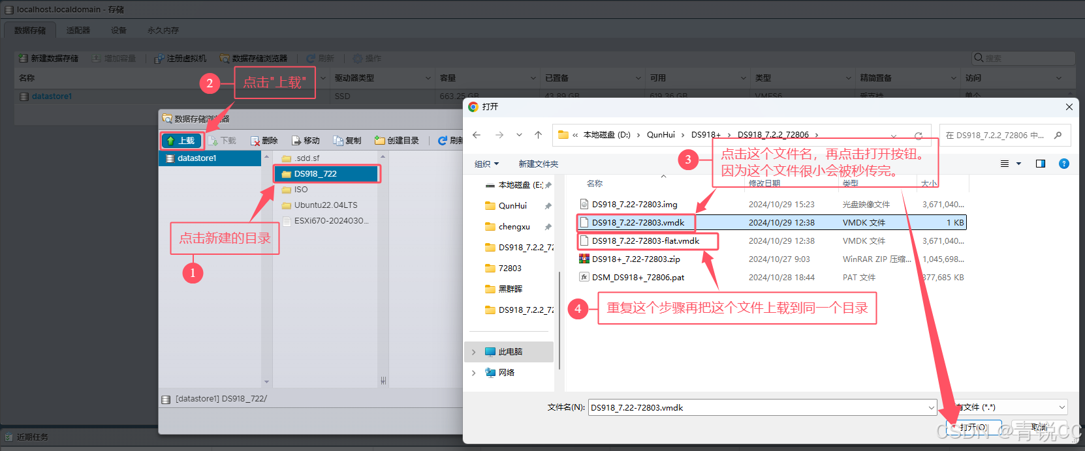Viewport: 1085px width, 451px height.
Task: Open Datastore browser (数据存储浏览器) button
Action: click(x=253, y=59)
